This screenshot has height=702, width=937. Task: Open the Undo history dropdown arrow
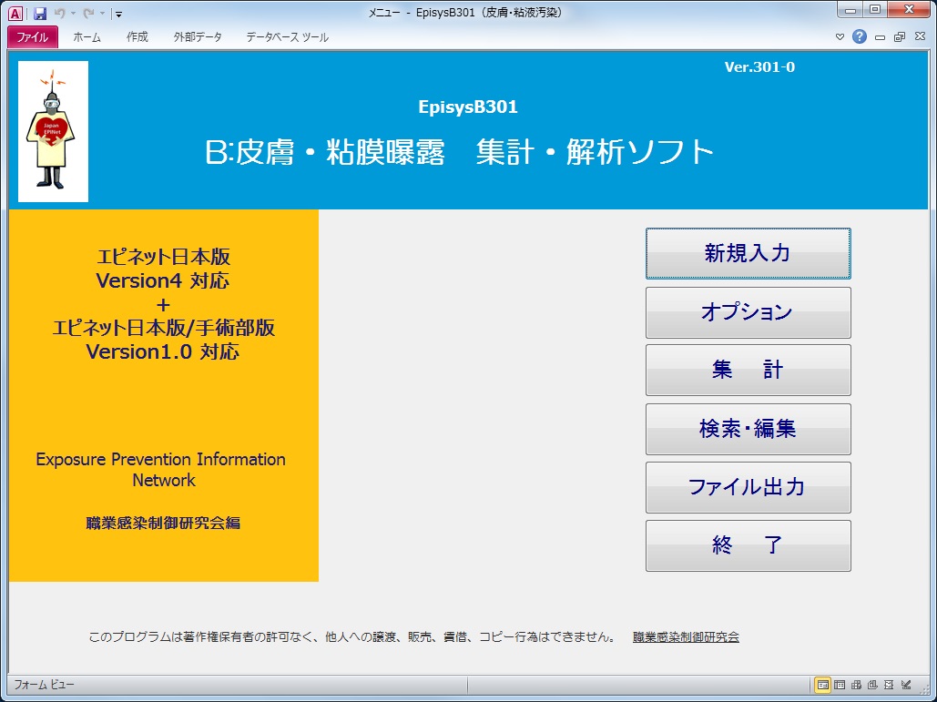click(x=73, y=15)
